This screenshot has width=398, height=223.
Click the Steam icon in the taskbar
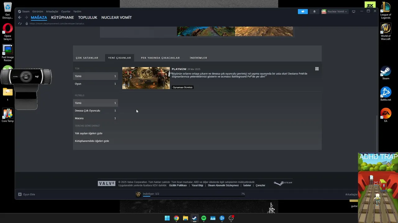(x=194, y=218)
